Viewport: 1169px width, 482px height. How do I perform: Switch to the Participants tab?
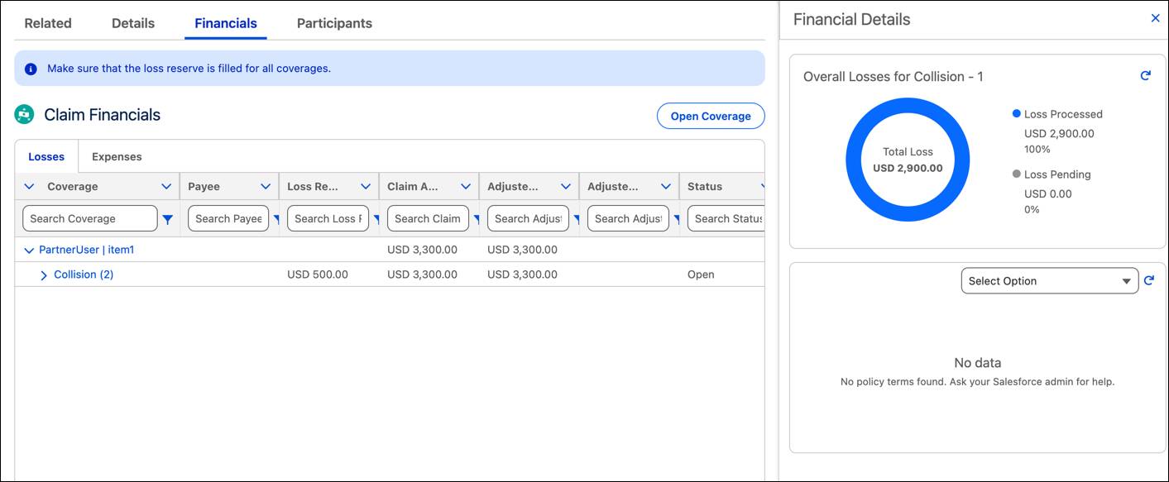[334, 23]
